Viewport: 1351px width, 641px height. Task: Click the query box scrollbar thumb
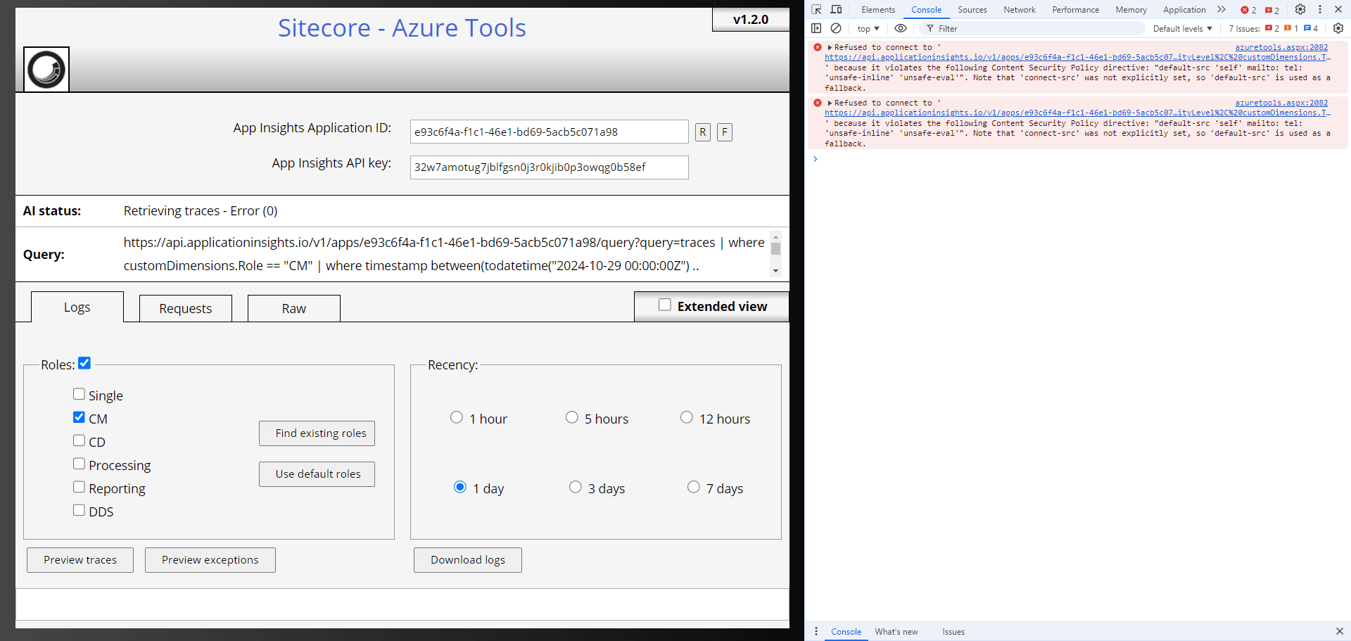point(775,249)
